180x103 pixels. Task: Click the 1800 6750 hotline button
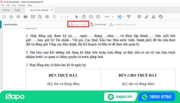coord(156,97)
